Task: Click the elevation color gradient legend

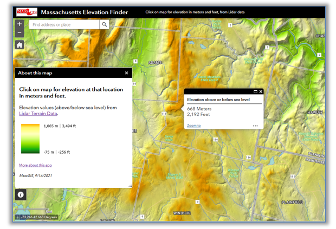Action: [30, 139]
